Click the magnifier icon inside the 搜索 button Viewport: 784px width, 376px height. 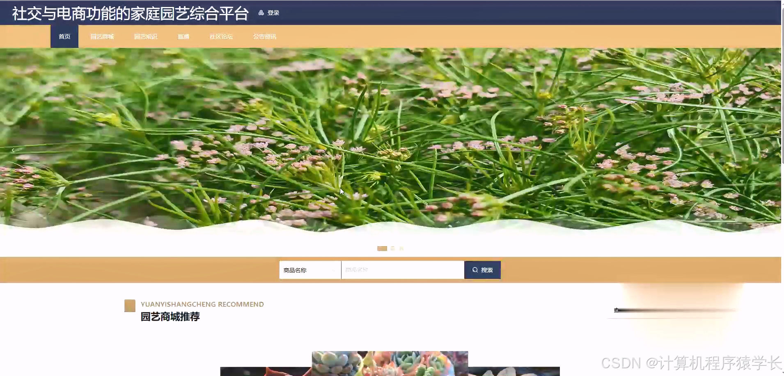[475, 270]
